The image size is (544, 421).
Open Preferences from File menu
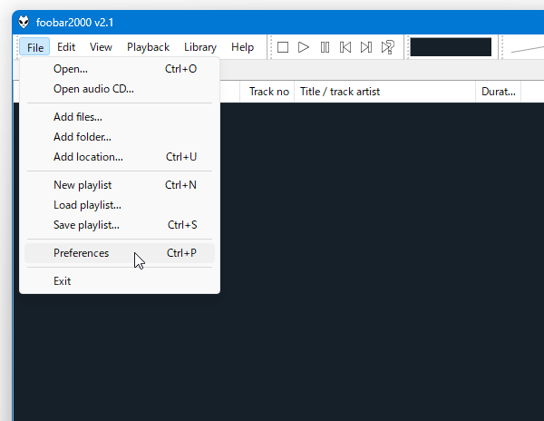[120, 253]
